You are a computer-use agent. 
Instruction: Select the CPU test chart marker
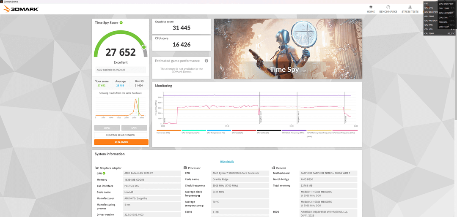tap(345, 120)
